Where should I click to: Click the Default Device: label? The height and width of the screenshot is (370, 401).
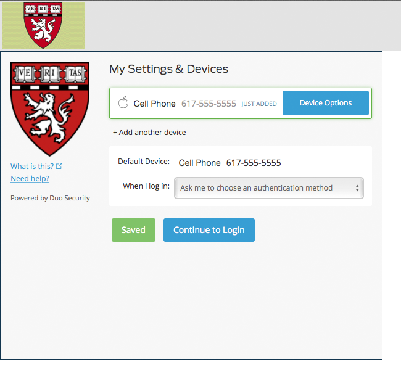[x=144, y=162]
